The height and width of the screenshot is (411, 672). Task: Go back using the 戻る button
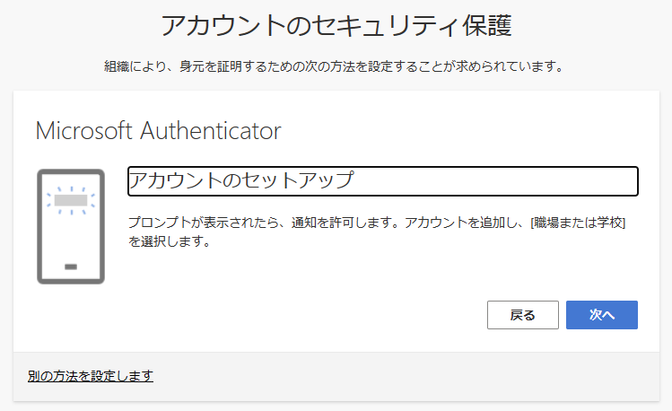(523, 315)
